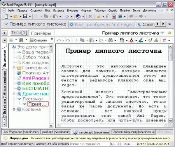Select the Плагины tree item
The image size is (175, 147).
click(33, 73)
